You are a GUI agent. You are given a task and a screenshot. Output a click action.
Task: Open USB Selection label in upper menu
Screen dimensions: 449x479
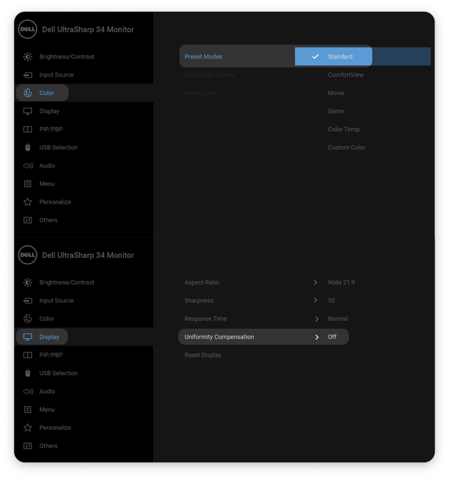click(x=58, y=147)
